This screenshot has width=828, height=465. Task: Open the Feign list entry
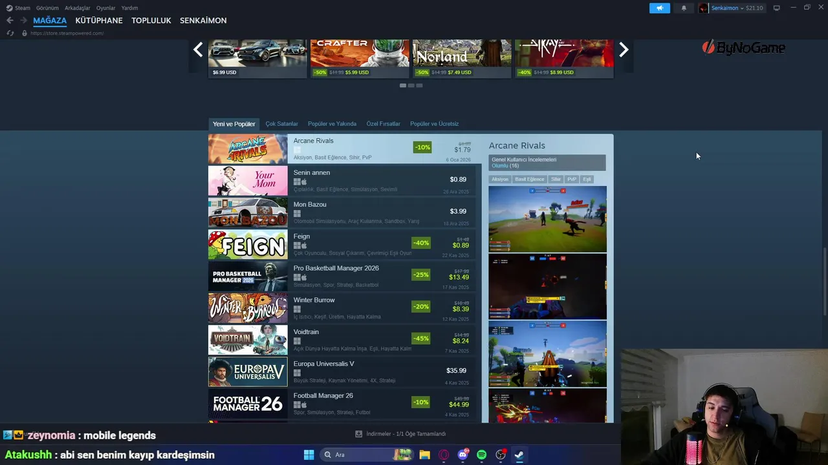point(342,245)
